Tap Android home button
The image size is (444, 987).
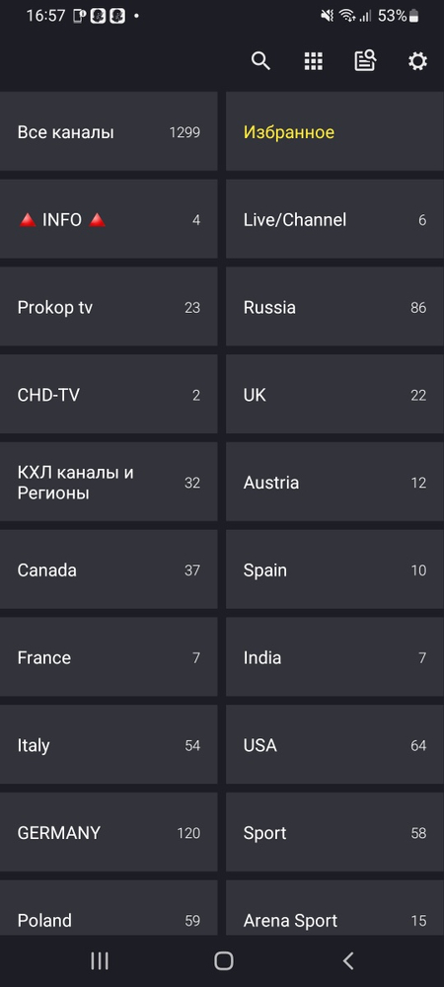[x=223, y=960]
